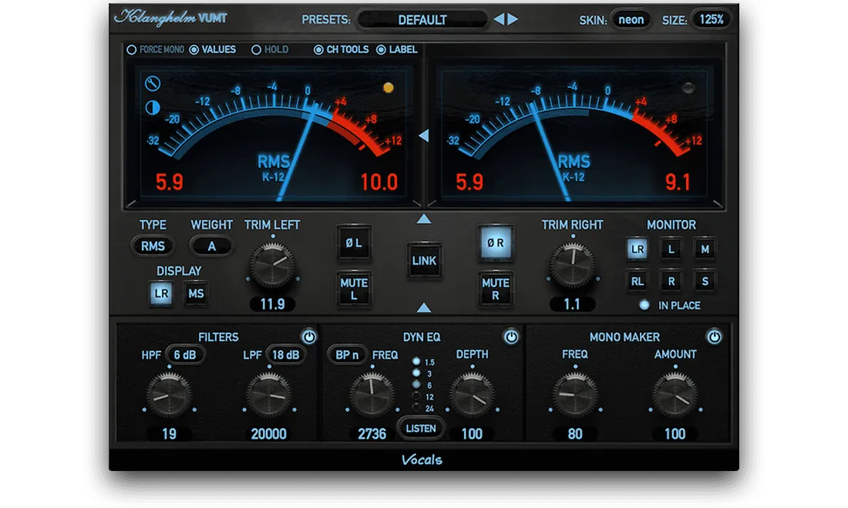The width and height of the screenshot is (848, 508).
Task: Click the Vocals label at the bottom
Action: [422, 460]
